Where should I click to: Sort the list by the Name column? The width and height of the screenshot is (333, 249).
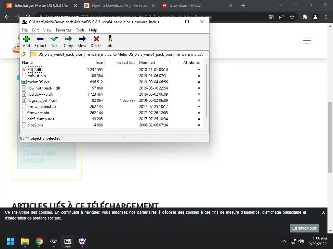46,63
